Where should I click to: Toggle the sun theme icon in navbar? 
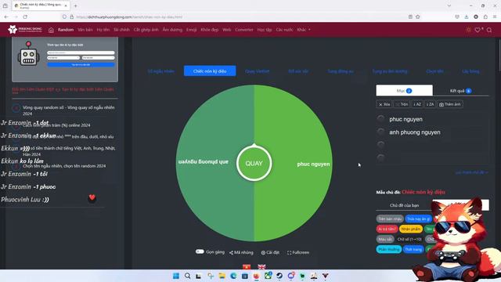pos(468,30)
